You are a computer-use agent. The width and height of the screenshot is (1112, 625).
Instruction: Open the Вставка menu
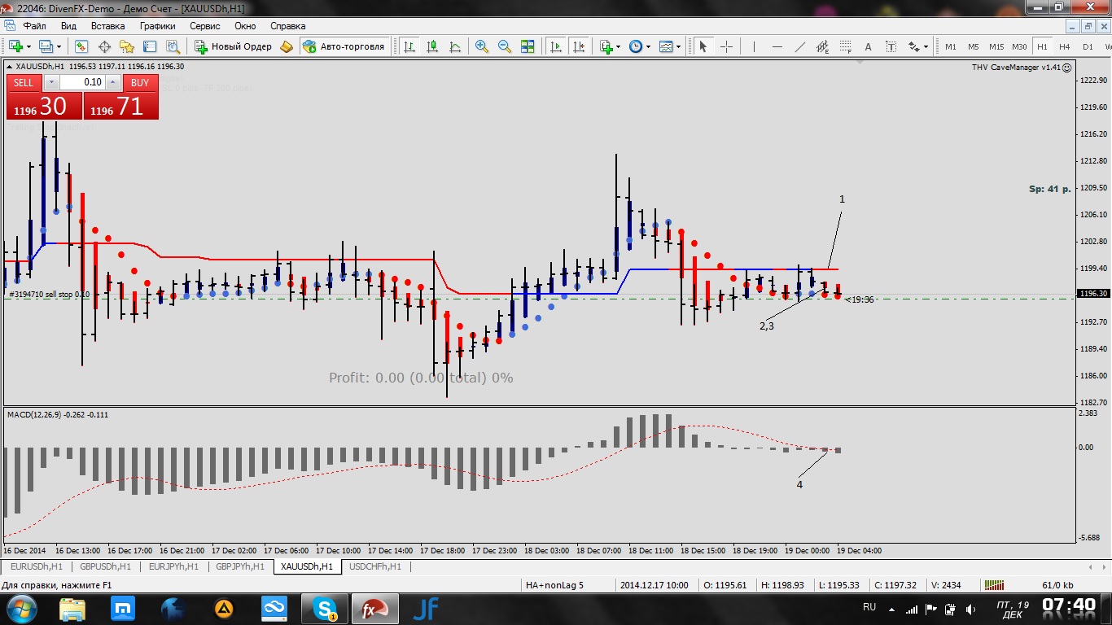click(x=107, y=26)
